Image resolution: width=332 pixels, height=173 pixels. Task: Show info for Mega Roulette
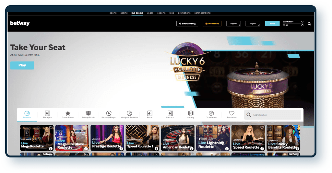[x=51, y=148]
